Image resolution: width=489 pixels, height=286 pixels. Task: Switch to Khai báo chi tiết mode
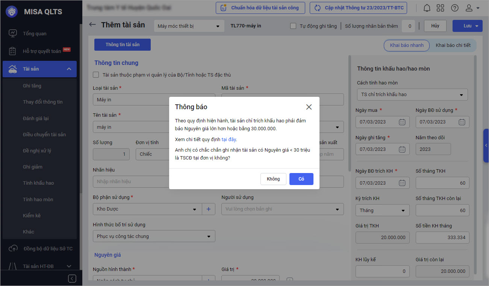[453, 45]
